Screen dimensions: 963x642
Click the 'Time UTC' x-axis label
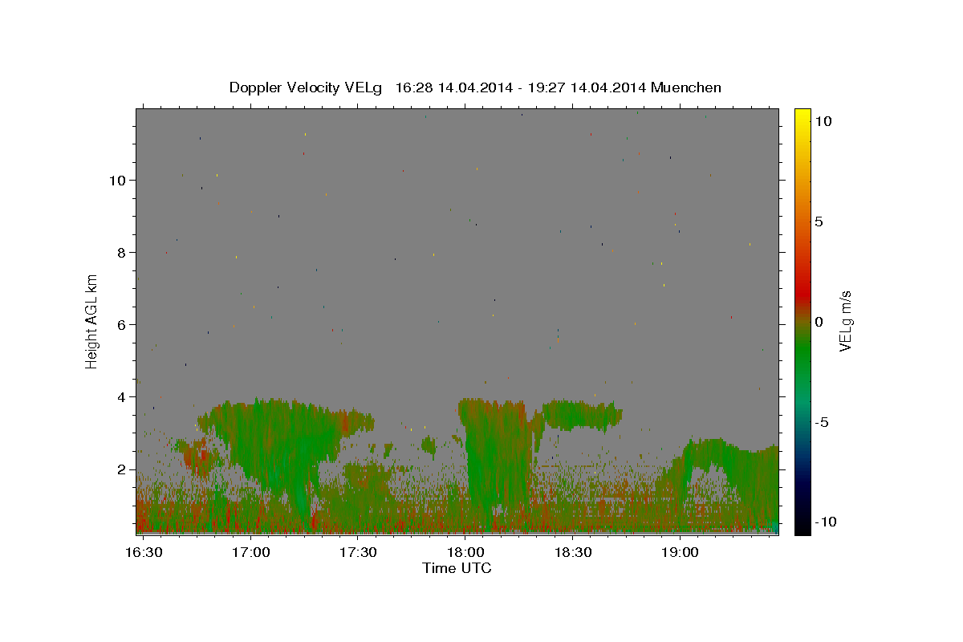click(457, 568)
